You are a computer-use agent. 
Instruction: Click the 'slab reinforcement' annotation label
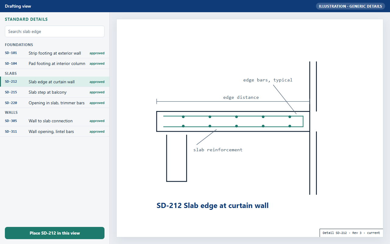[x=218, y=150]
